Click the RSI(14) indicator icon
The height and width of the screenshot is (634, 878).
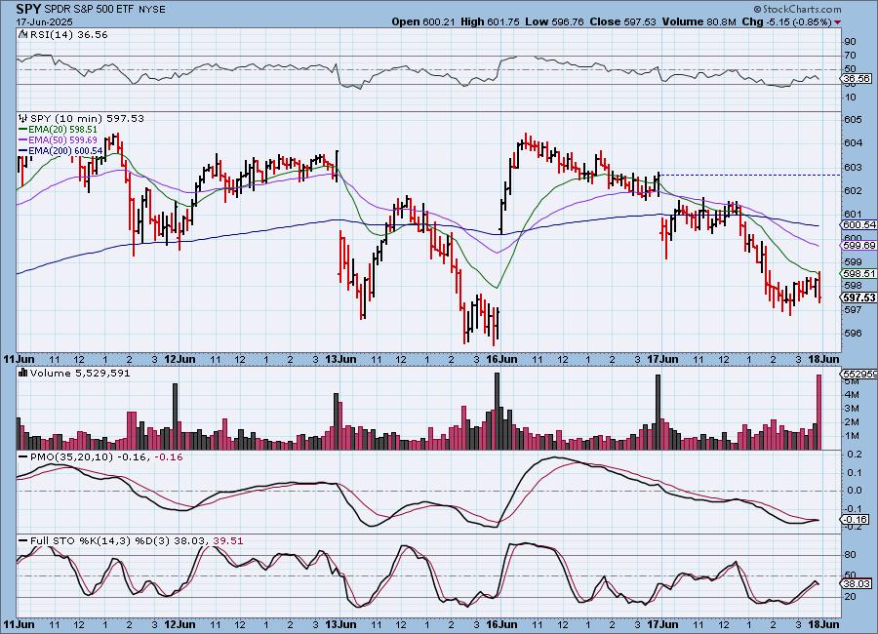point(23,35)
